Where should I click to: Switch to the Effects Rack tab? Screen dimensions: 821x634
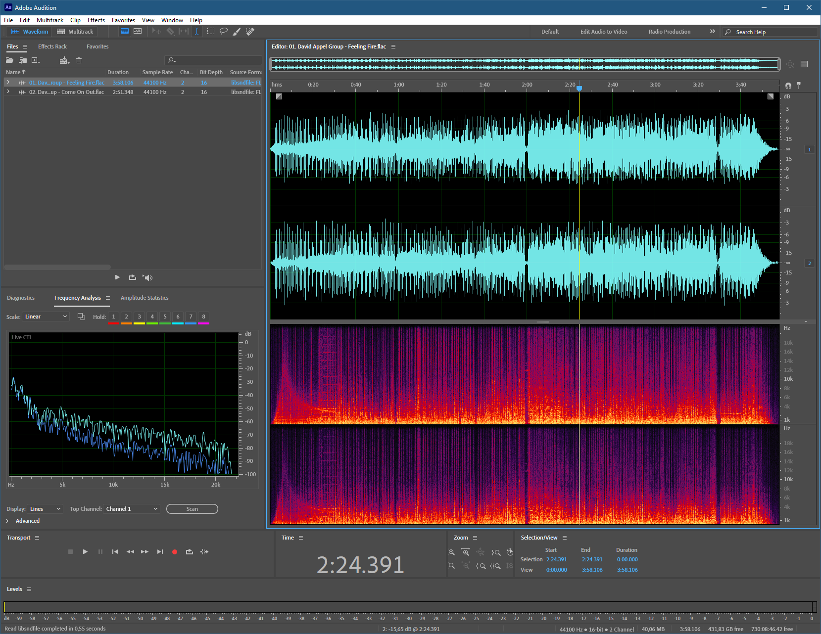52,46
